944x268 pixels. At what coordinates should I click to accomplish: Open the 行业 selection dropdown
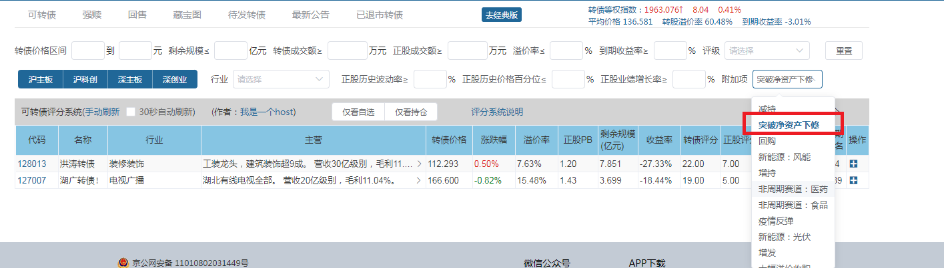point(280,79)
